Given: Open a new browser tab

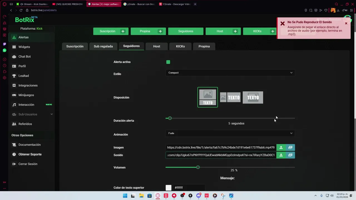Looking at the screenshot, I should 195,4.
